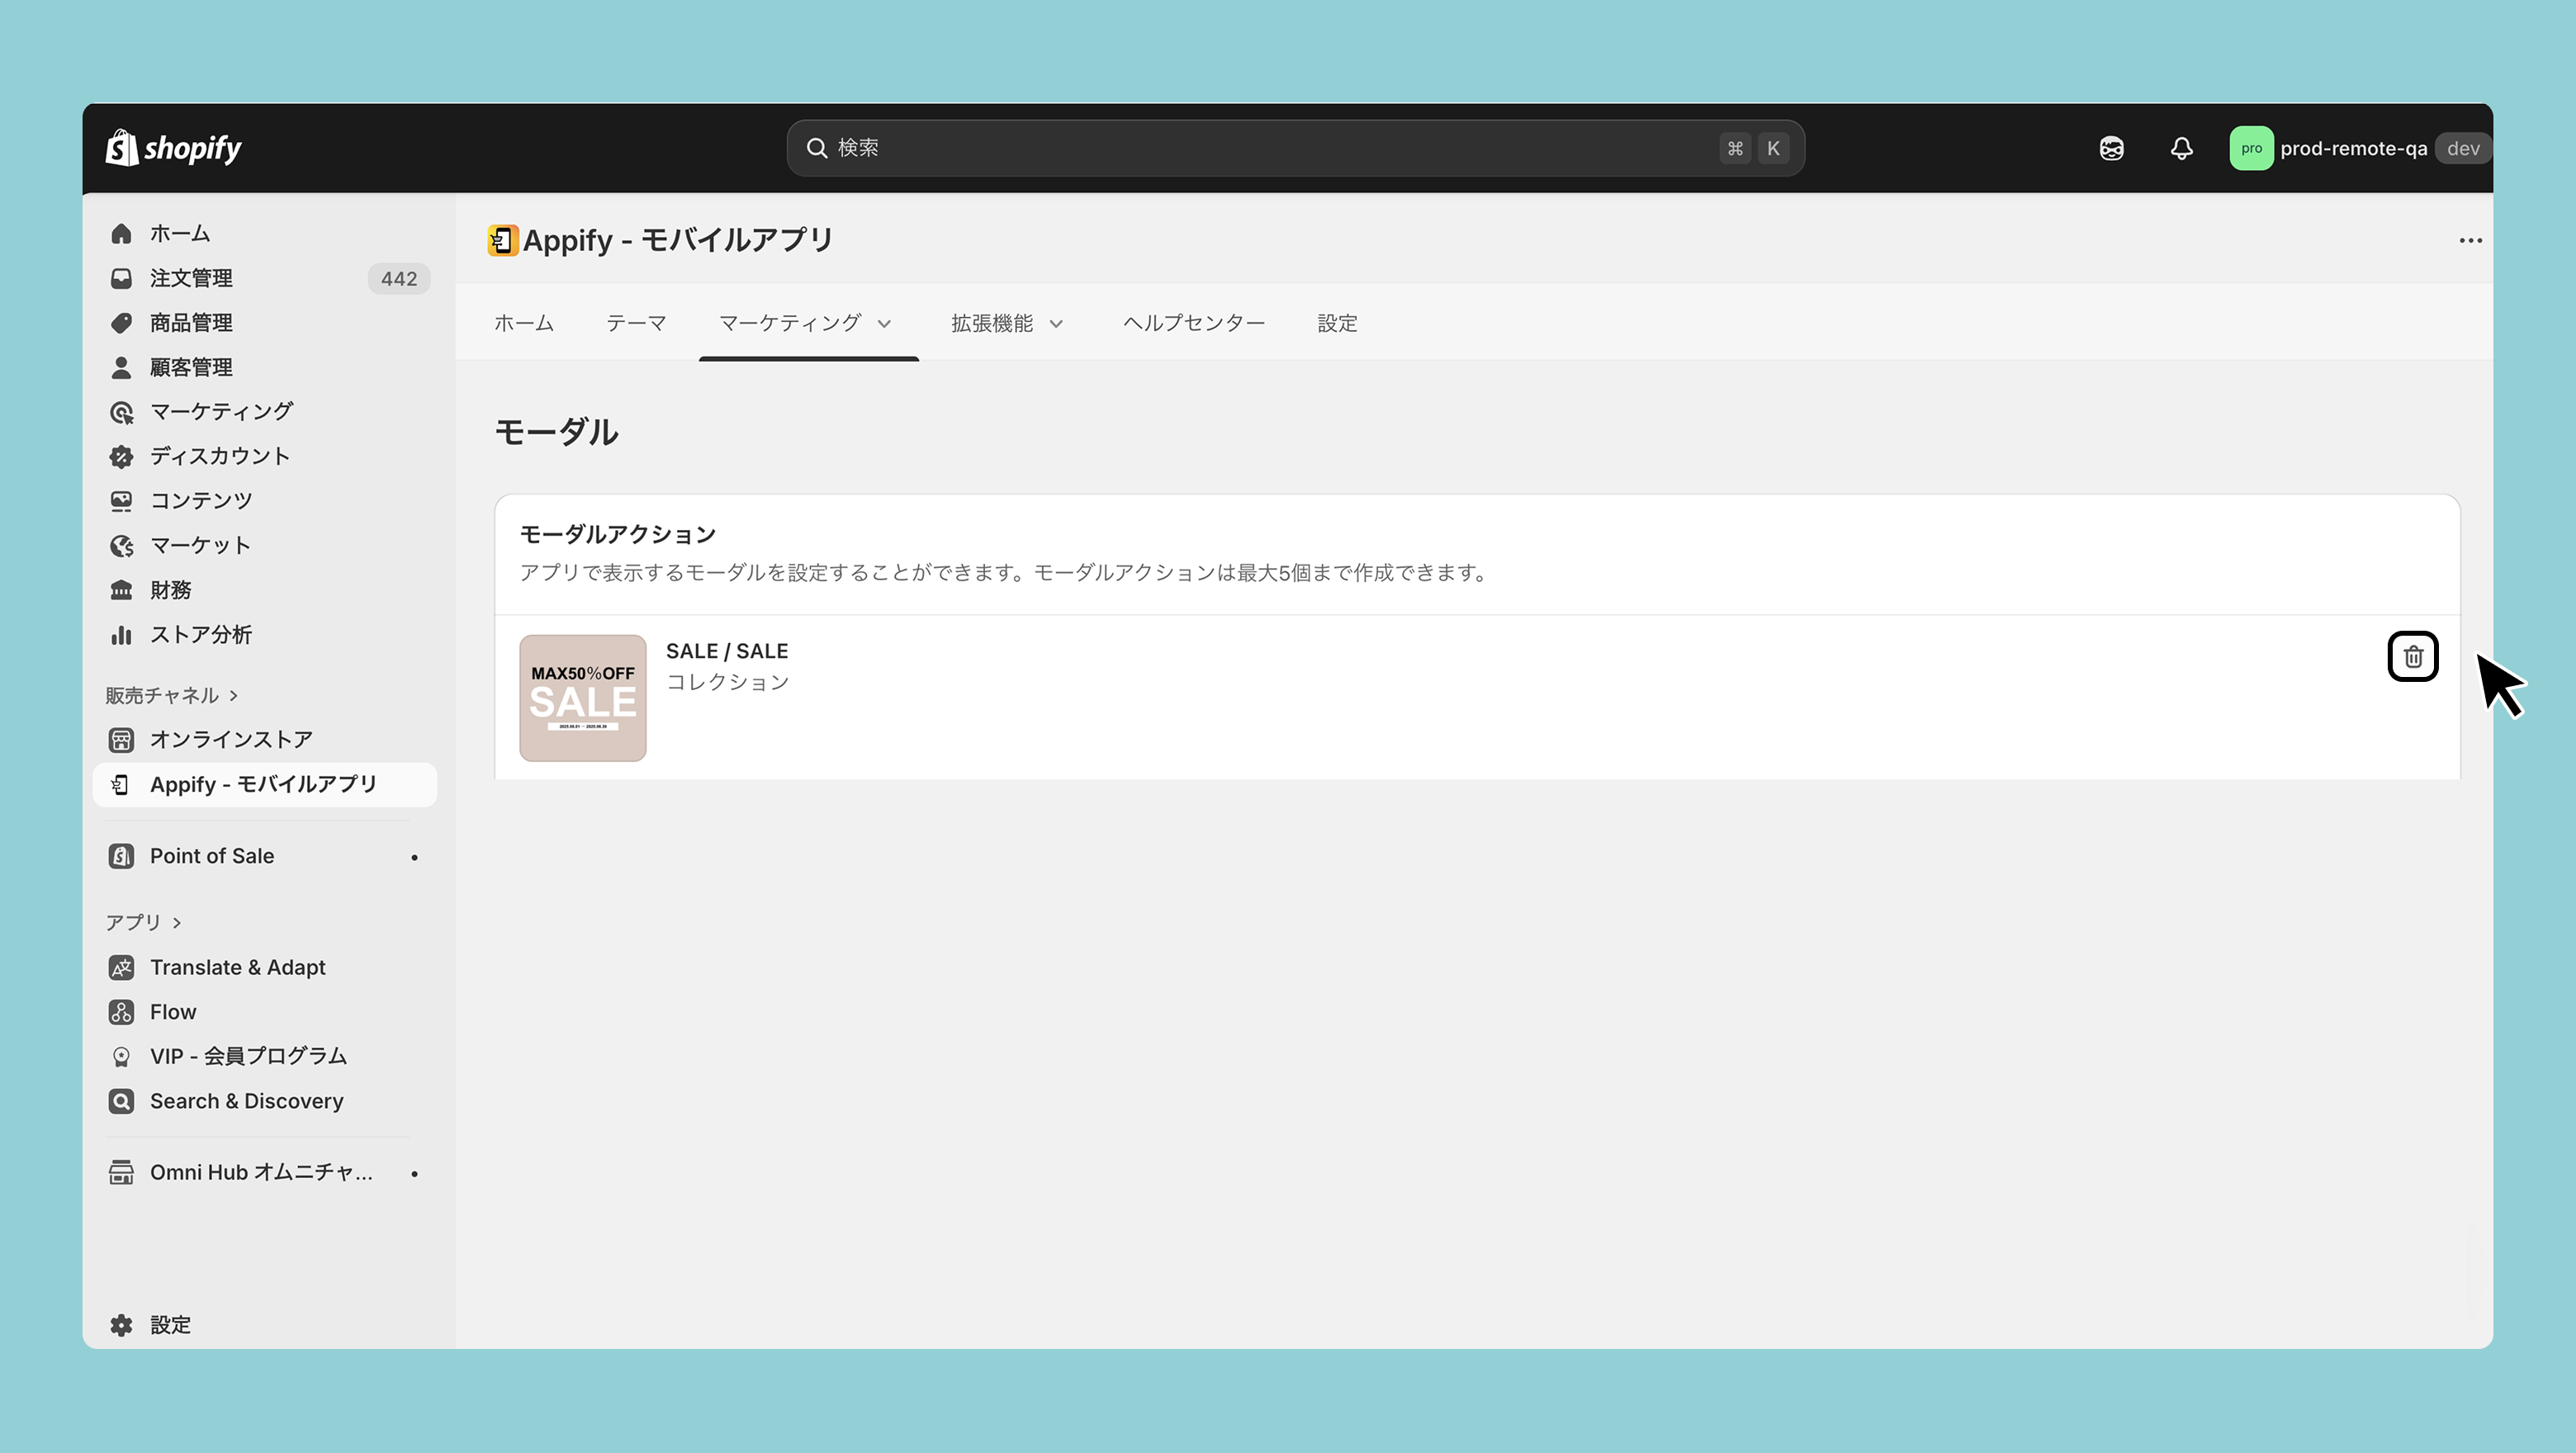Image resolution: width=2576 pixels, height=1453 pixels.
Task: Expand the 拡張機能 tab dropdown
Action: [1007, 323]
